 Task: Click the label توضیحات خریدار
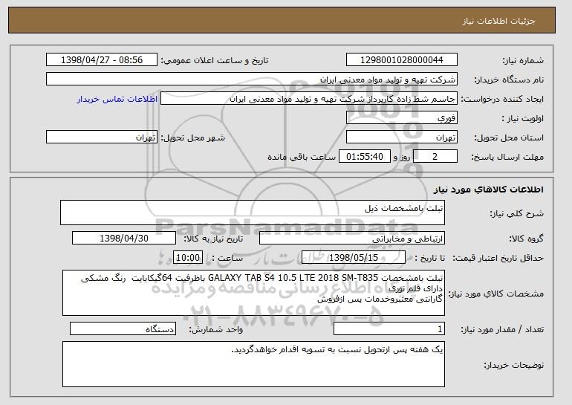(514, 365)
